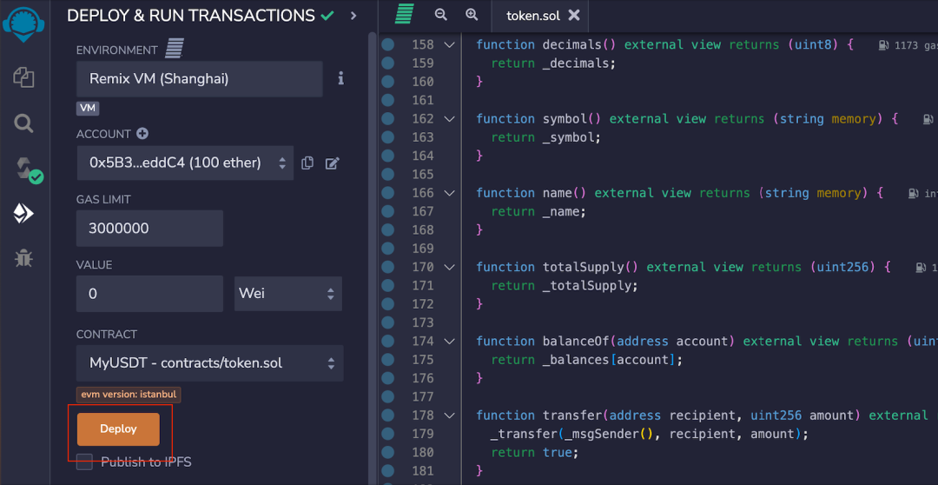Toggle breakpoint on line 166
938x485 pixels.
click(387, 193)
